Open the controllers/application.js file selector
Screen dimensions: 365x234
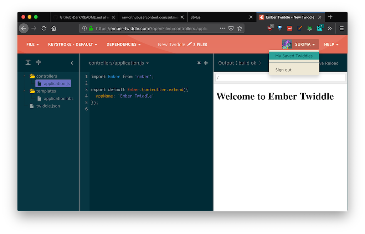point(119,63)
